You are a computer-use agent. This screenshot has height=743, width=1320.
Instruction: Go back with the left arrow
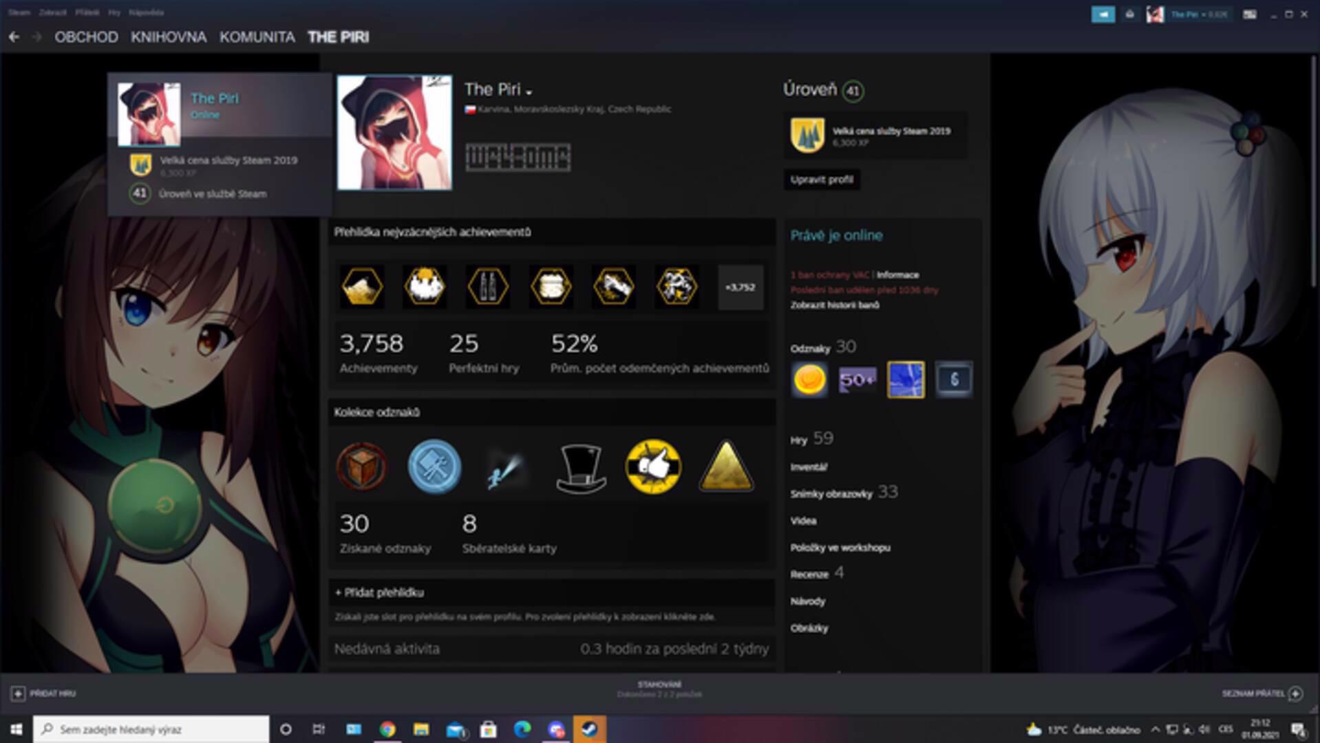(x=14, y=37)
